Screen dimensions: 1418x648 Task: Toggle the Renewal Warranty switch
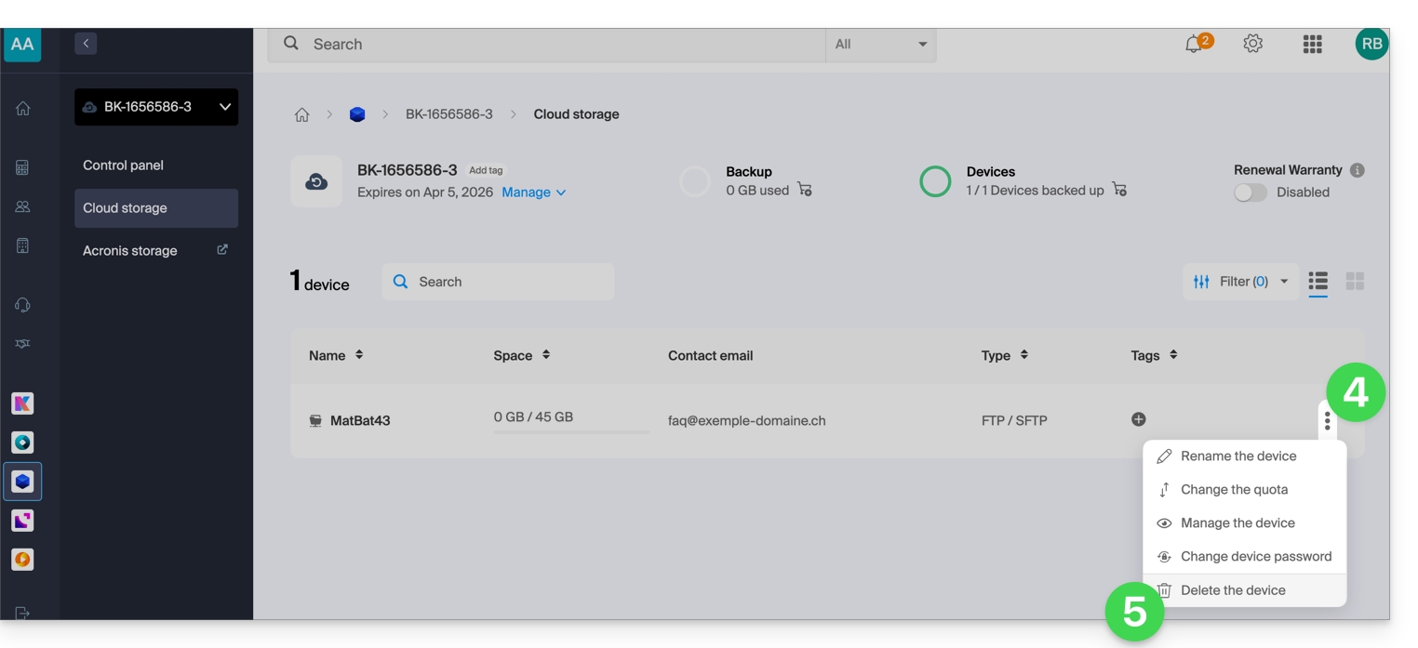pyautogui.click(x=1250, y=192)
